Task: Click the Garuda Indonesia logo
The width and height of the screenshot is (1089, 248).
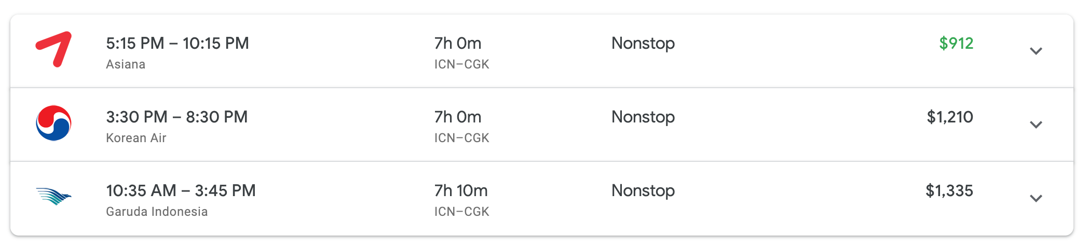Action: [x=53, y=197]
